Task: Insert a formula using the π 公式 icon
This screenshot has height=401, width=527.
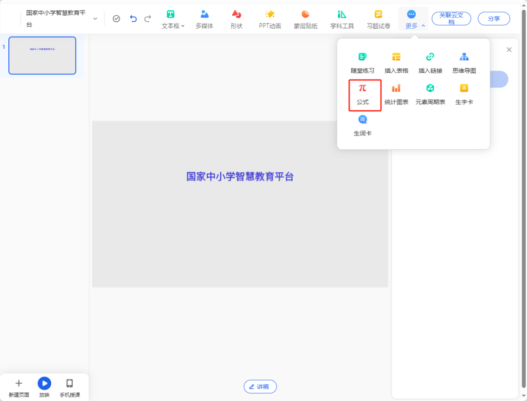Action: coord(363,95)
